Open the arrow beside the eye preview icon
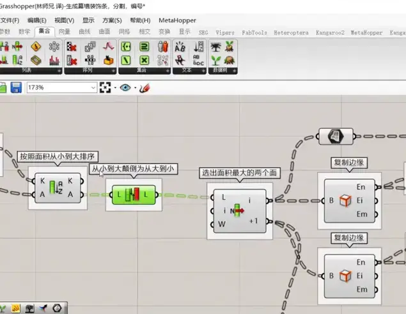The height and width of the screenshot is (314, 406). coord(135,88)
